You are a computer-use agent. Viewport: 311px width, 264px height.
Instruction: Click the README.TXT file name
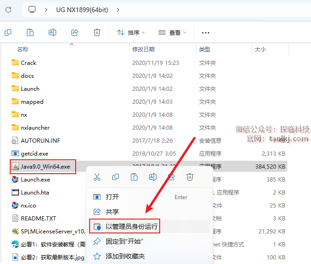click(x=39, y=218)
